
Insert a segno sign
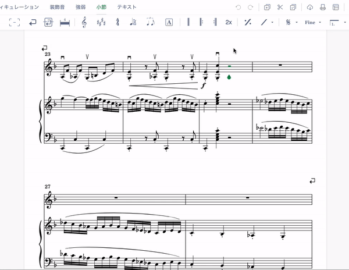pos(289,22)
